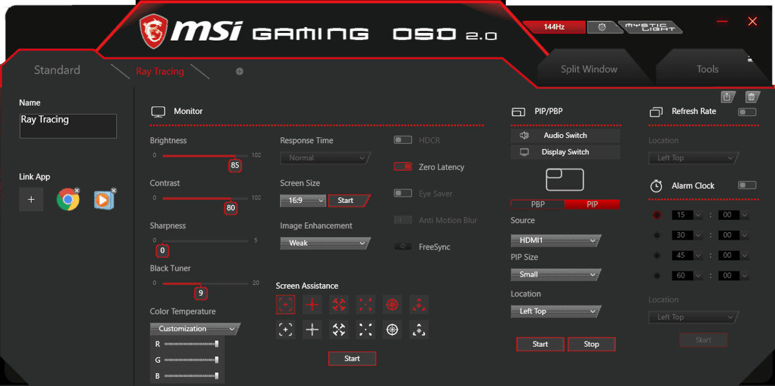Toggle the Eye Saver switch
The height and width of the screenshot is (386, 775).
(x=403, y=193)
